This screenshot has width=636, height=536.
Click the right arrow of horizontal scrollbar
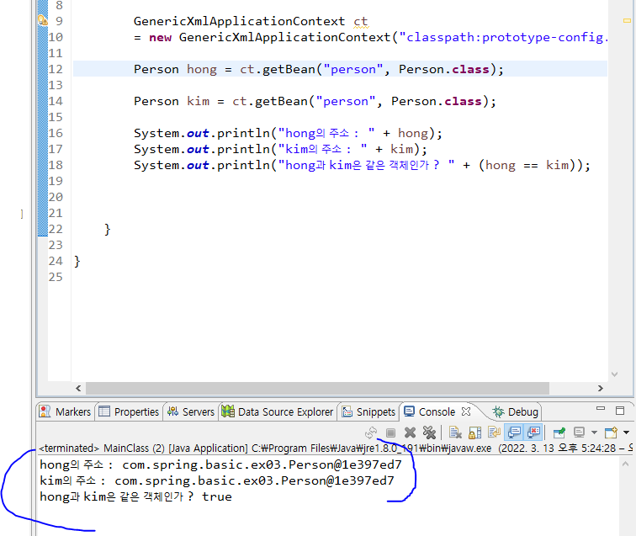point(601,388)
